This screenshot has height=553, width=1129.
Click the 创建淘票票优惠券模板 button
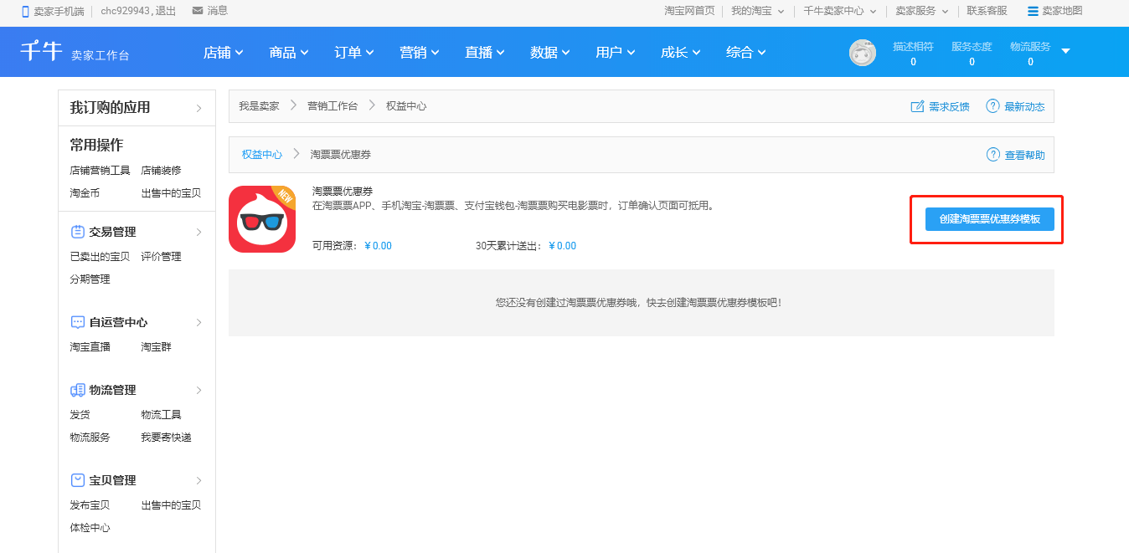989,219
